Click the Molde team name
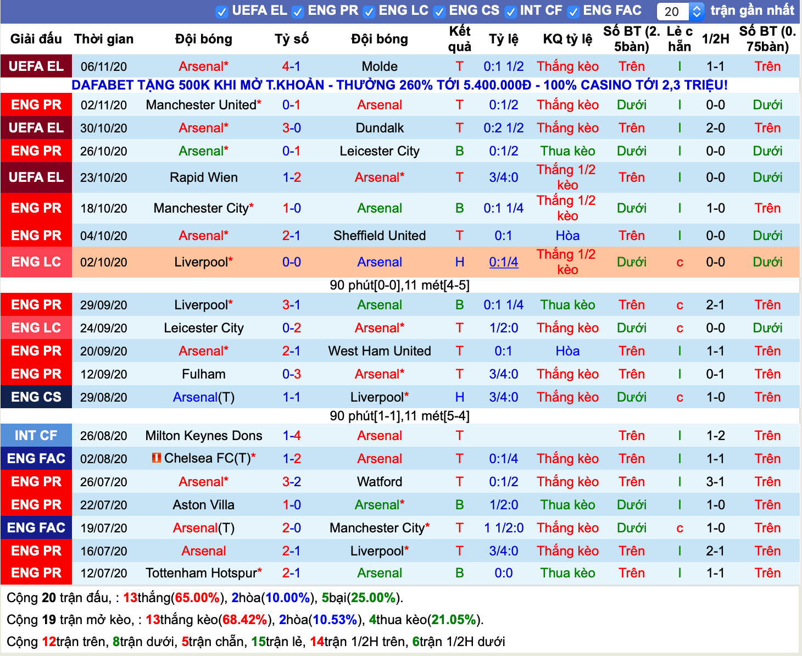Screen dimensions: 802x656 (380, 66)
